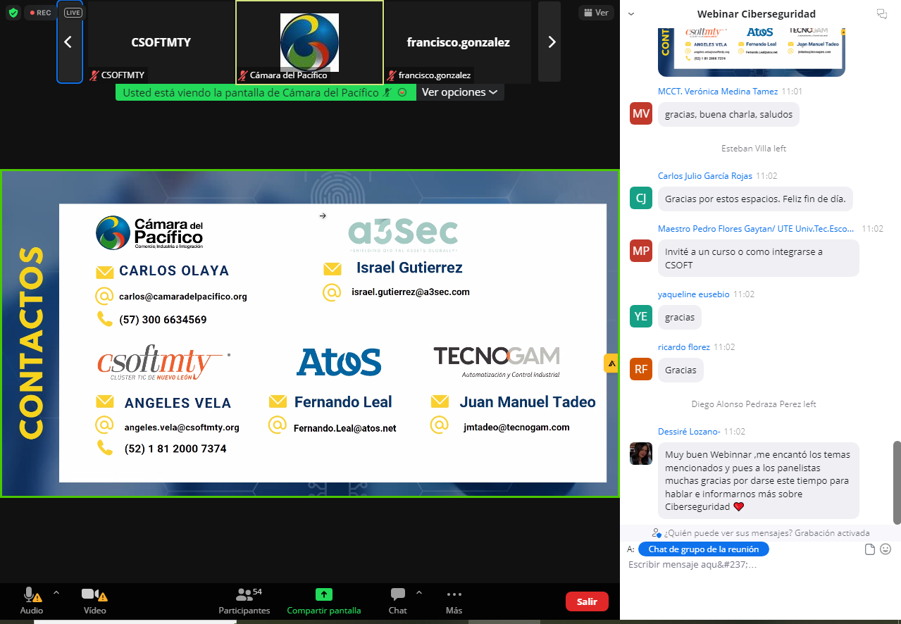Click email jmtadeo@tecnogam.com
Screen dimensions: 901x624
516,427
